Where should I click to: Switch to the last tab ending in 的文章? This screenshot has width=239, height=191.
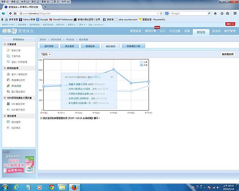133,46
